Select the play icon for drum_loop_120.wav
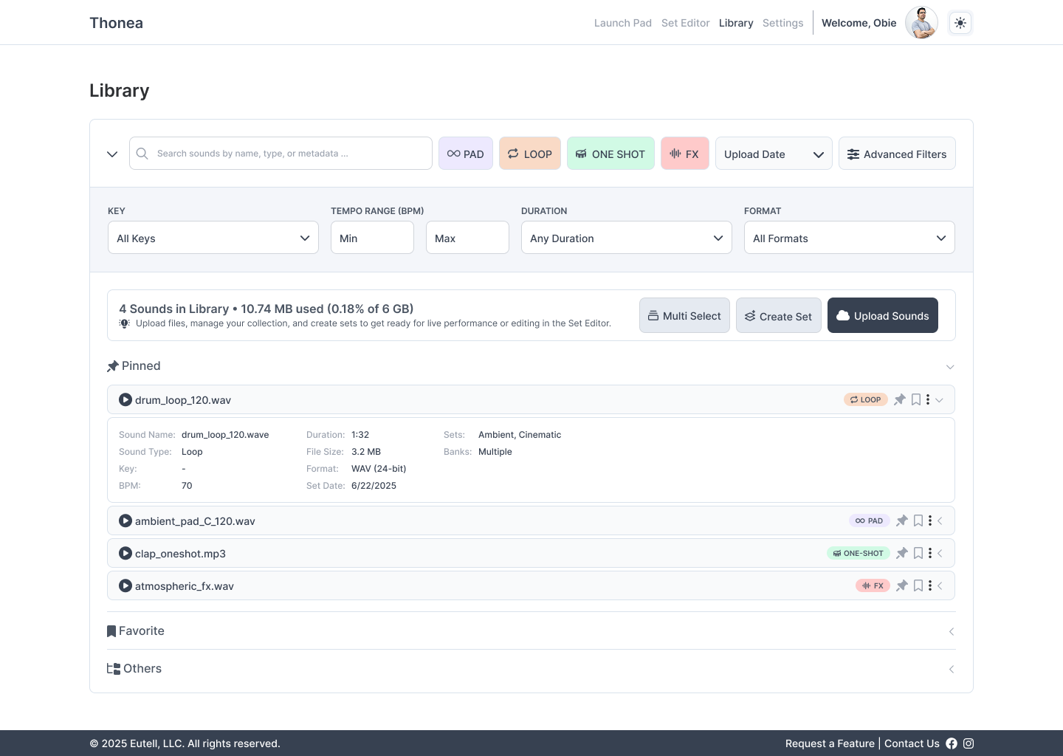This screenshot has width=1063, height=756. pyautogui.click(x=125, y=399)
